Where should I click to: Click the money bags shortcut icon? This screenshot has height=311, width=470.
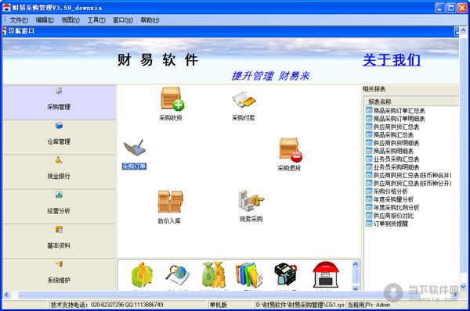click(214, 275)
